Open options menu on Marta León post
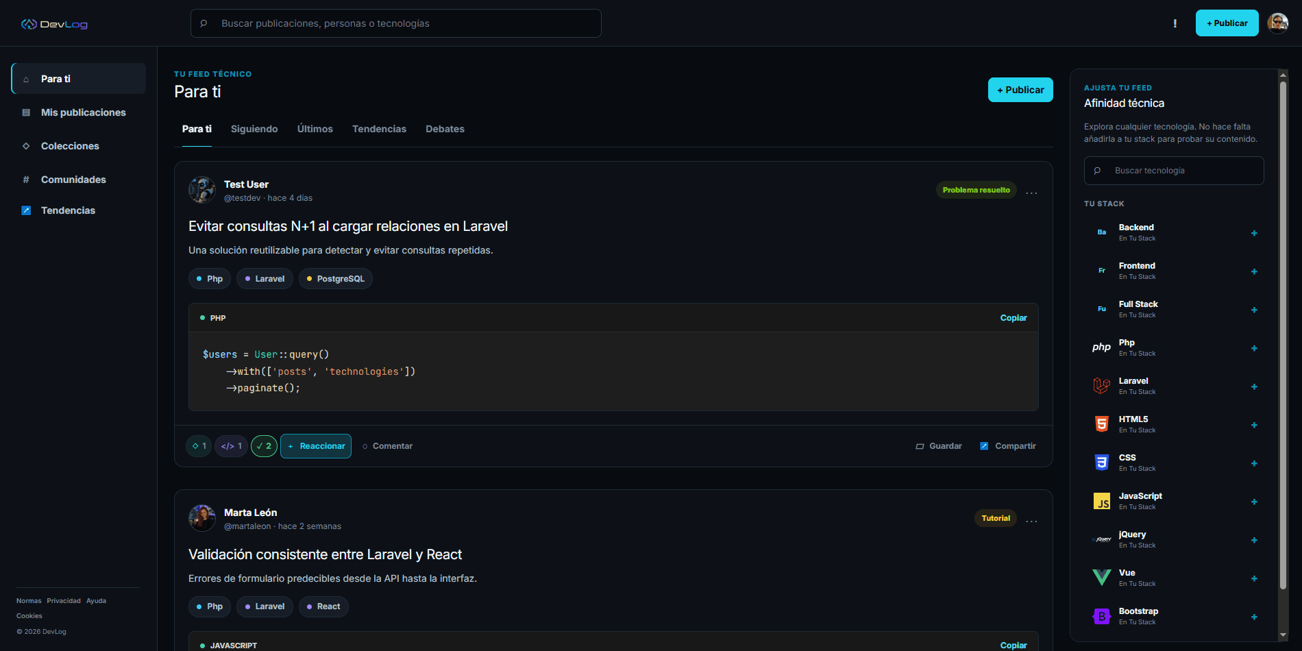Image resolution: width=1302 pixels, height=651 pixels. point(1031,521)
